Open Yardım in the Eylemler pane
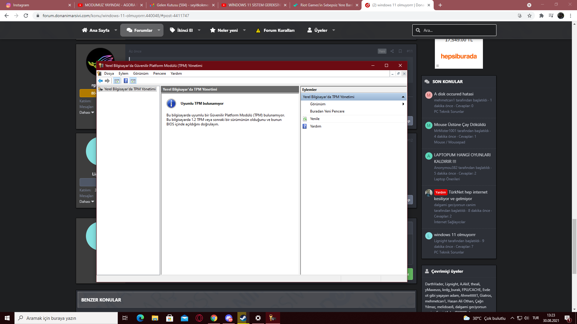This screenshot has height=324, width=577. click(316, 126)
